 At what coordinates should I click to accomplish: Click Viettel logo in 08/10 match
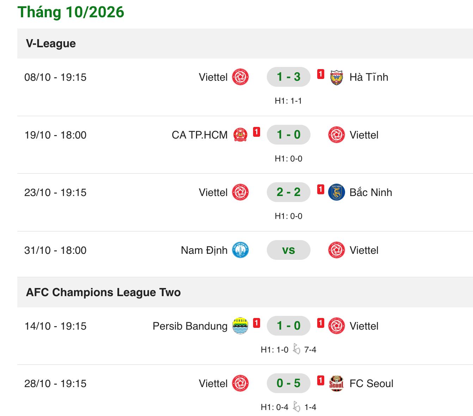click(240, 77)
